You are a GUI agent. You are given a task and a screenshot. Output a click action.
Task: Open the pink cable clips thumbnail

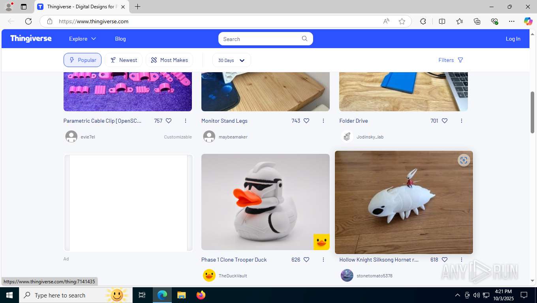coord(128,92)
